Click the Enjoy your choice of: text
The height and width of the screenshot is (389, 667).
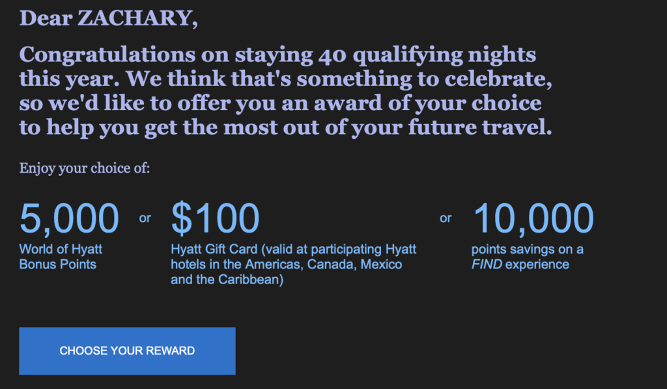[84, 168]
